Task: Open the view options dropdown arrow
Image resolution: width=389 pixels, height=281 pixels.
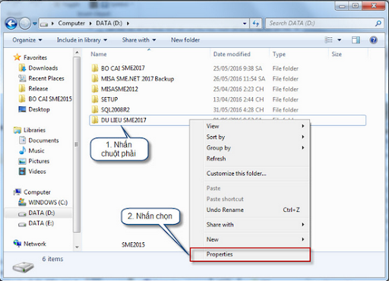Action: (x=340, y=39)
